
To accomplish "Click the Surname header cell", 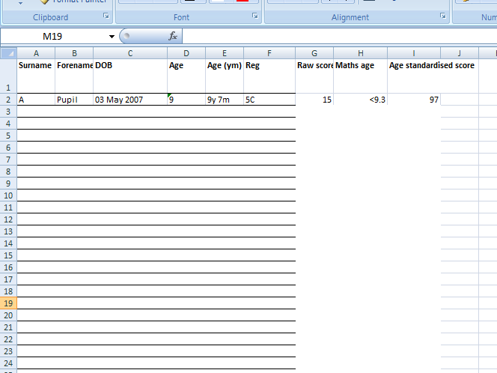I will 36,76.
